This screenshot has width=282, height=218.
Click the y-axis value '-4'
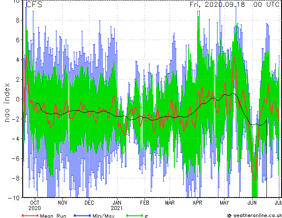click(15, 139)
